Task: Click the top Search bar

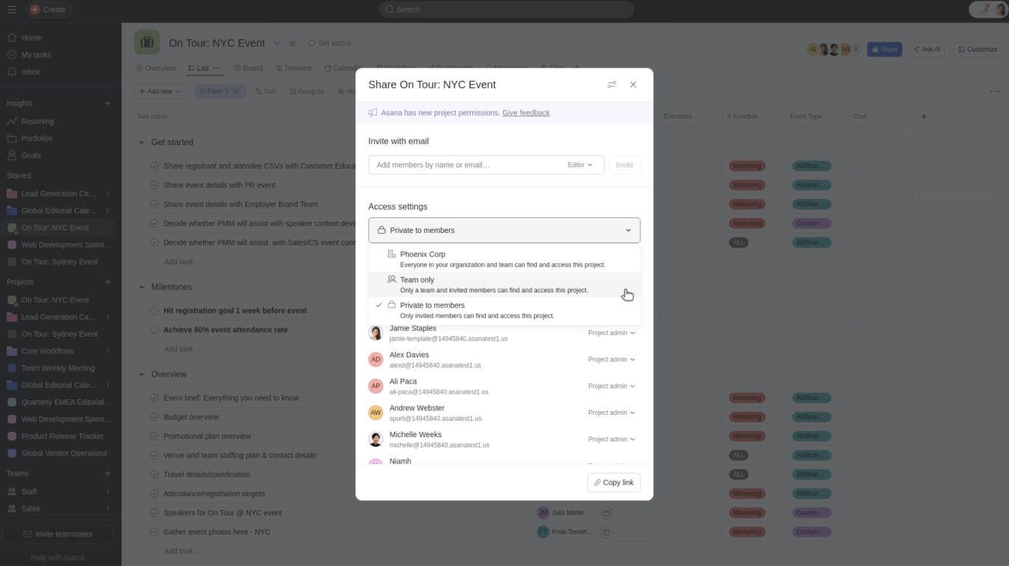Action: [x=506, y=10]
